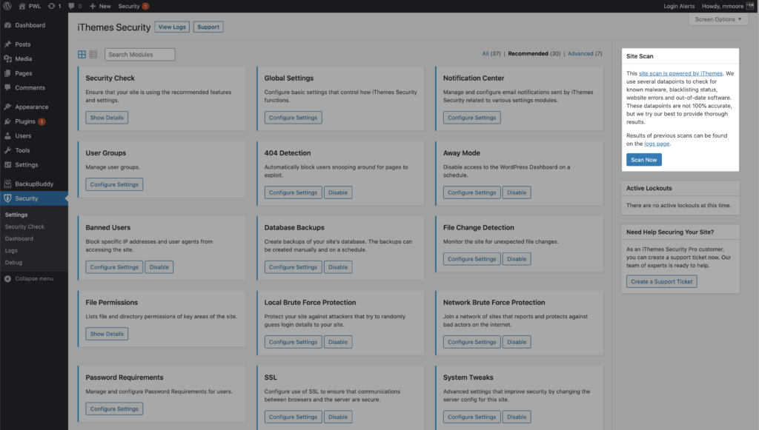Click the plus New icon in admin bar

point(93,6)
